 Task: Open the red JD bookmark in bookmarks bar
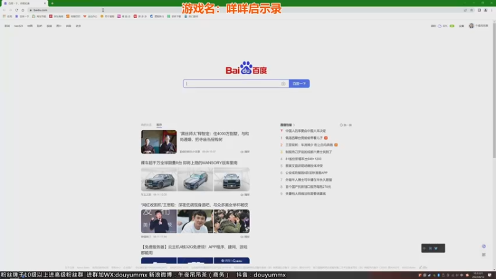56,16
